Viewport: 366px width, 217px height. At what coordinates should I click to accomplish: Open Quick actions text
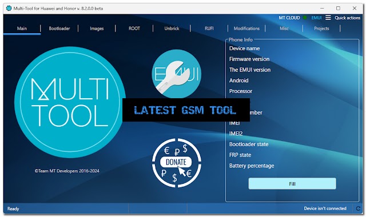[347, 18]
